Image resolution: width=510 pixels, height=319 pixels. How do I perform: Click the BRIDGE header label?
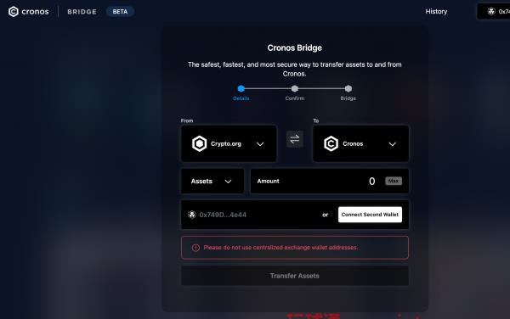[x=82, y=12]
